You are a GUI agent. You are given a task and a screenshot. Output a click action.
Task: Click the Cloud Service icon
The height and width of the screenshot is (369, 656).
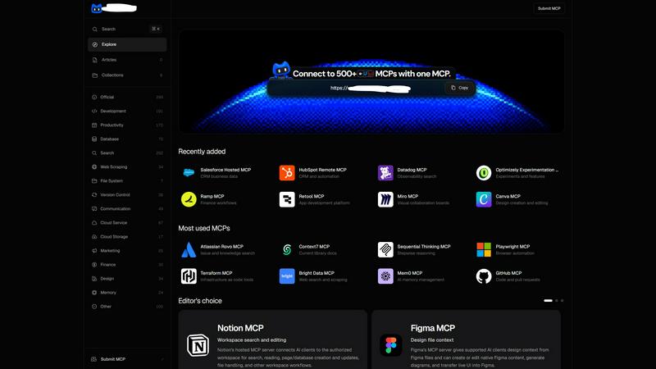click(94, 223)
